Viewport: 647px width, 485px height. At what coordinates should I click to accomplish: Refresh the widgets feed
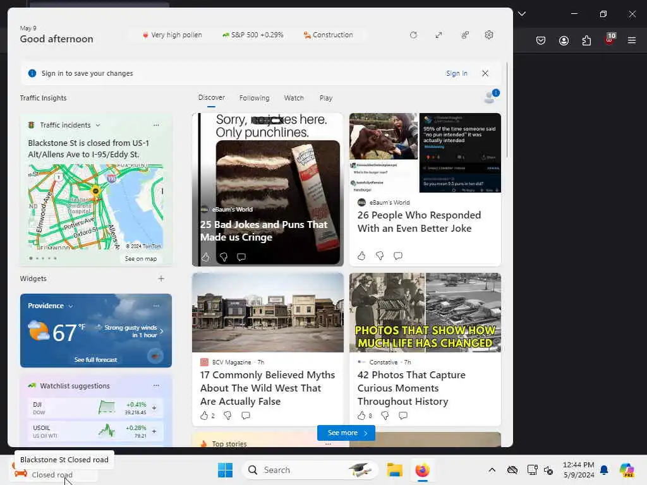(413, 35)
